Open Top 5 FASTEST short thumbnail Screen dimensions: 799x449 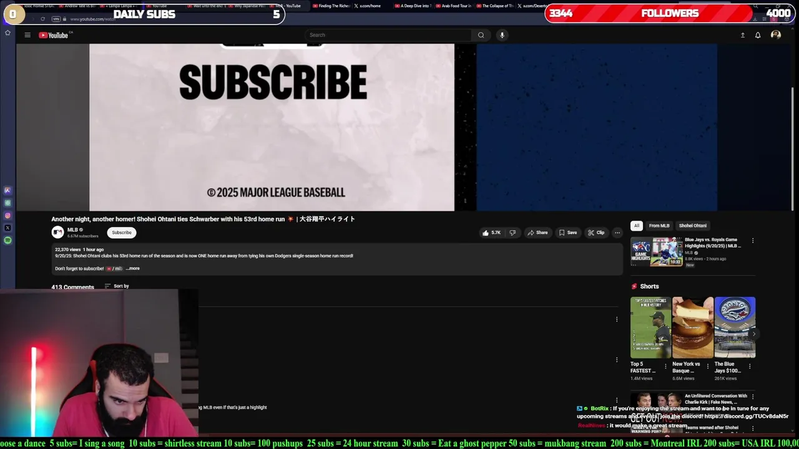point(650,327)
